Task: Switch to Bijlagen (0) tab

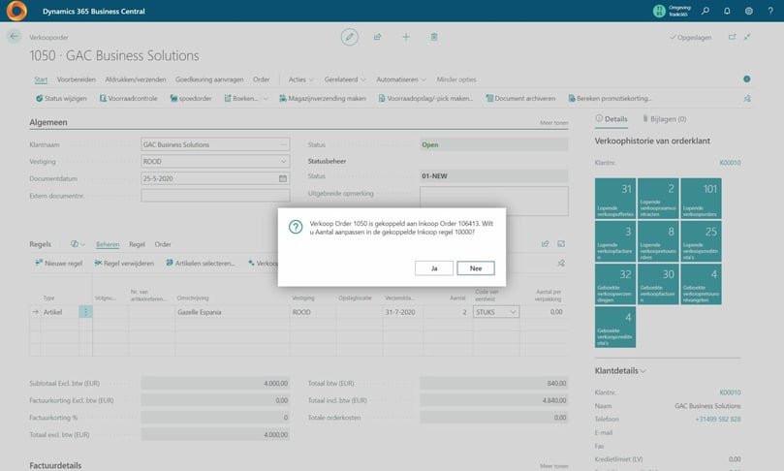Action: [665, 119]
